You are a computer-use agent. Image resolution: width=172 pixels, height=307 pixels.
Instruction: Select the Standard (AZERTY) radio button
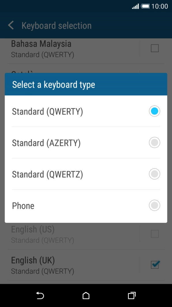click(154, 142)
